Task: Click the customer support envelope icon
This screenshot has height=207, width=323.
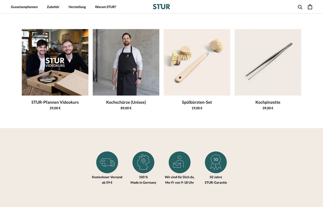Action: coord(180,162)
